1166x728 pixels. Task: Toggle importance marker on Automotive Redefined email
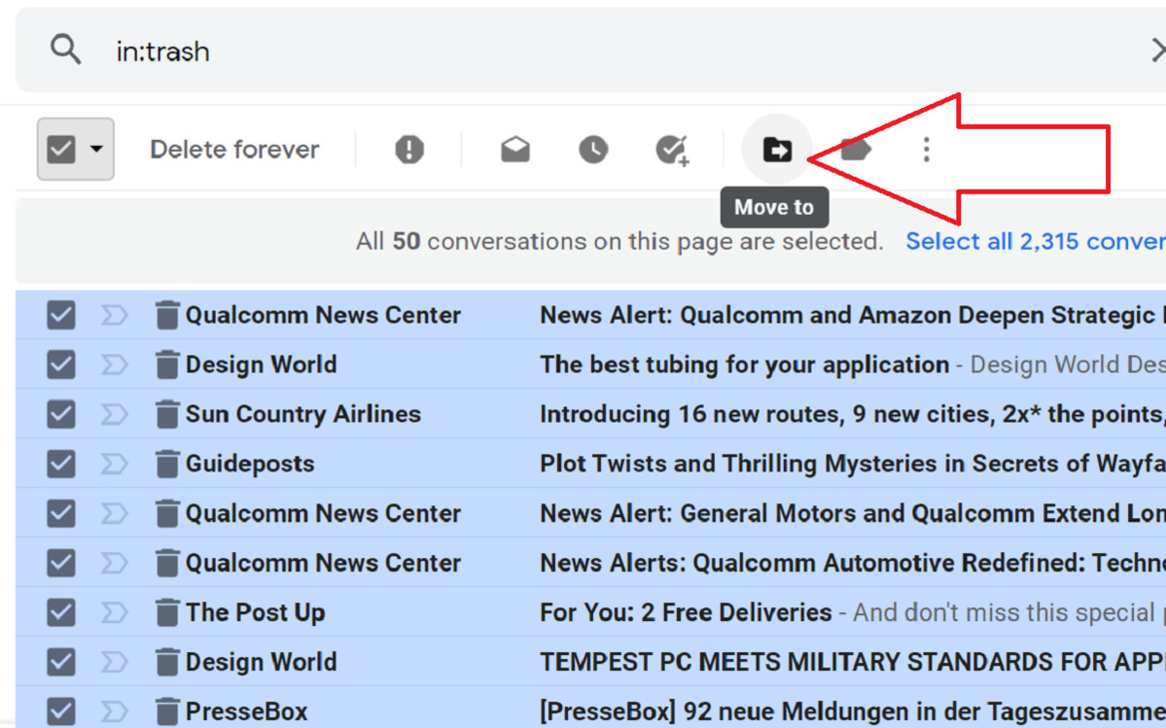pyautogui.click(x=114, y=563)
